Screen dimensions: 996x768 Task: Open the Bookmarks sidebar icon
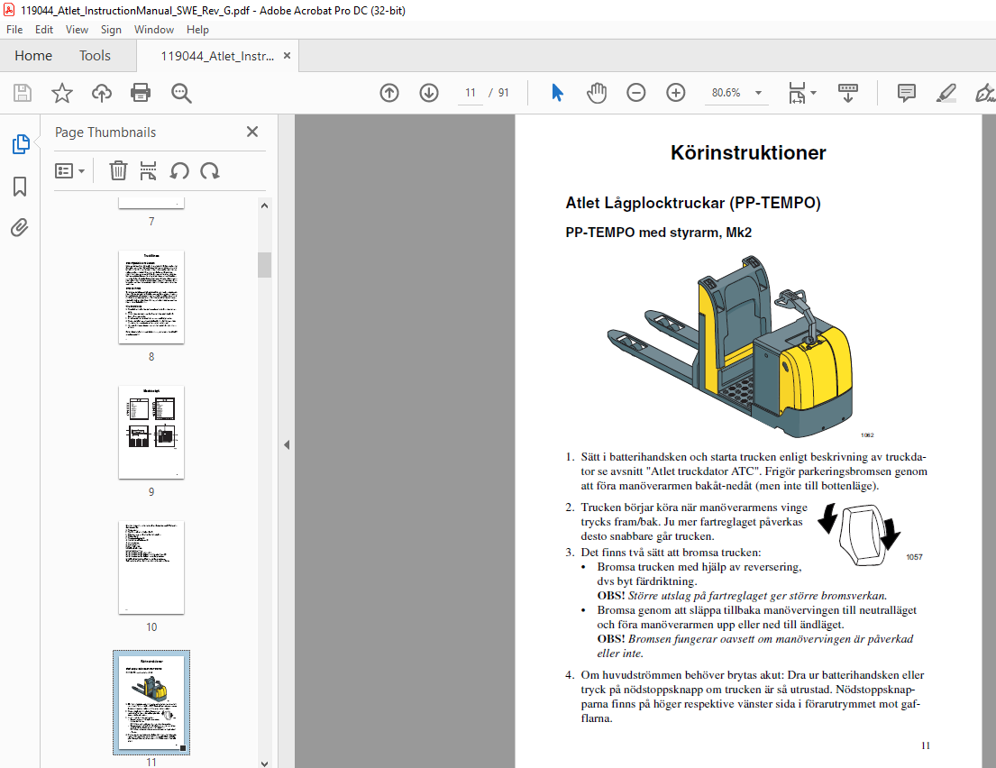(20, 187)
